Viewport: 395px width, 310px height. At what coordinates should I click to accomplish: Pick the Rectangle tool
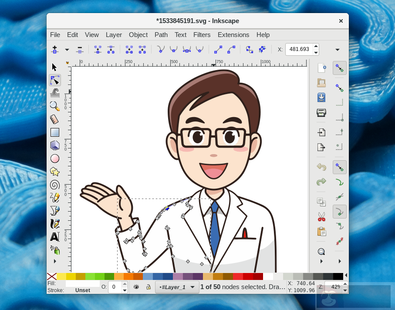pyautogui.click(x=54, y=132)
